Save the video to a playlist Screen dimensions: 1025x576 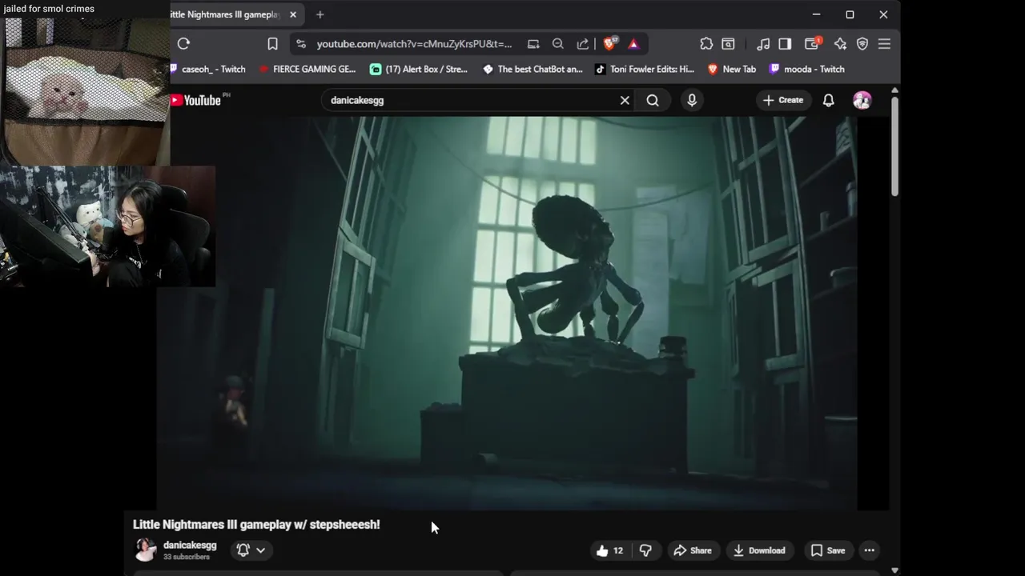tap(828, 550)
